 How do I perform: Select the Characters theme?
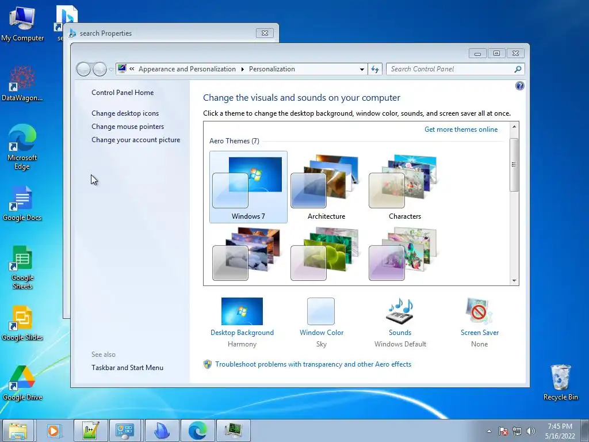pos(404,187)
